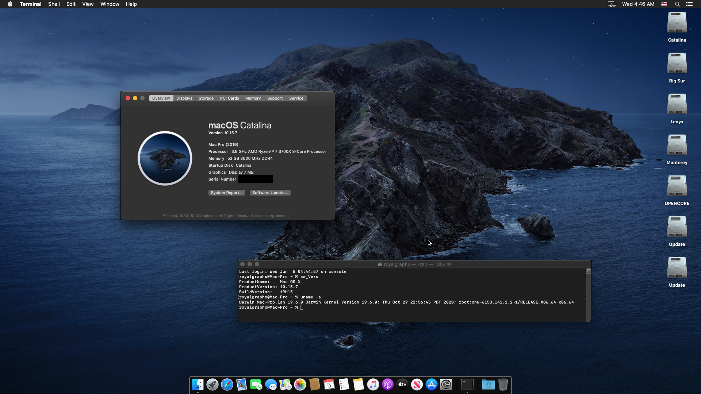Open the Mail app in the Dock

click(241, 385)
